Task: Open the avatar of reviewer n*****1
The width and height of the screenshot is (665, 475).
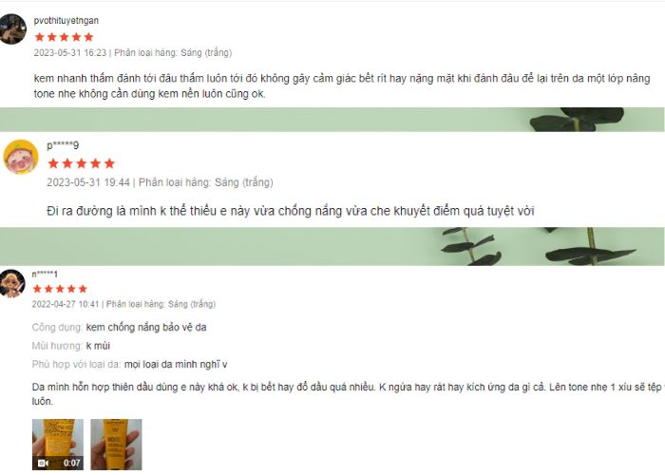Action: coord(11,283)
